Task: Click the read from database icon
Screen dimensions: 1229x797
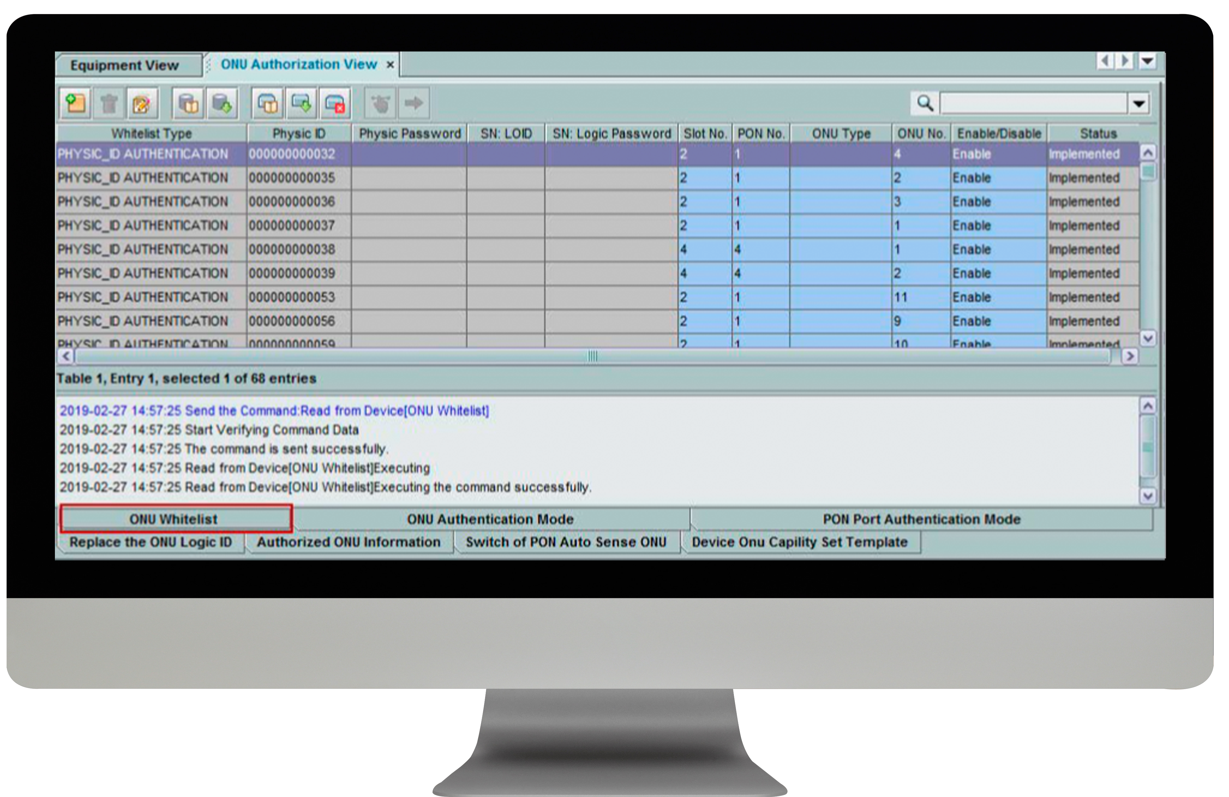Action: 189,103
